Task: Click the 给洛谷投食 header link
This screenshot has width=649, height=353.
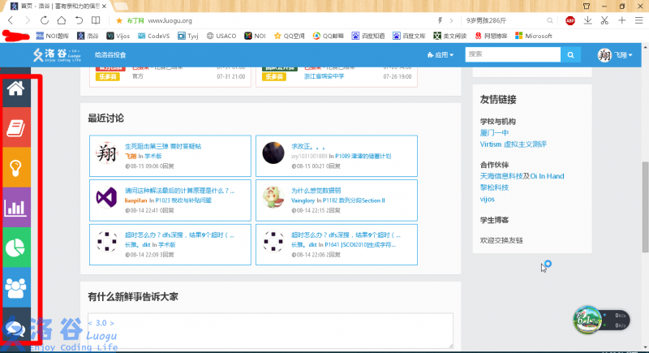Action: pyautogui.click(x=110, y=55)
